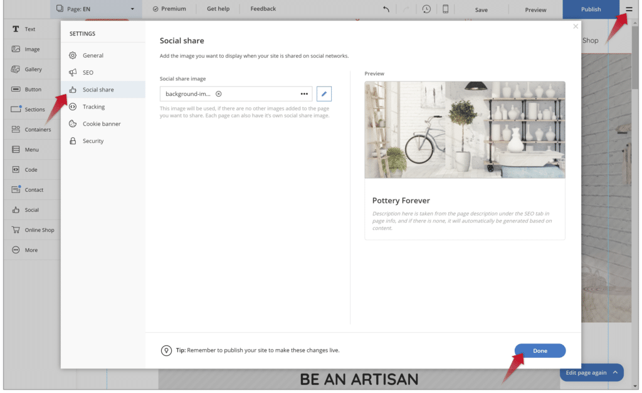
Task: Click the social share preview image
Action: tap(465, 130)
